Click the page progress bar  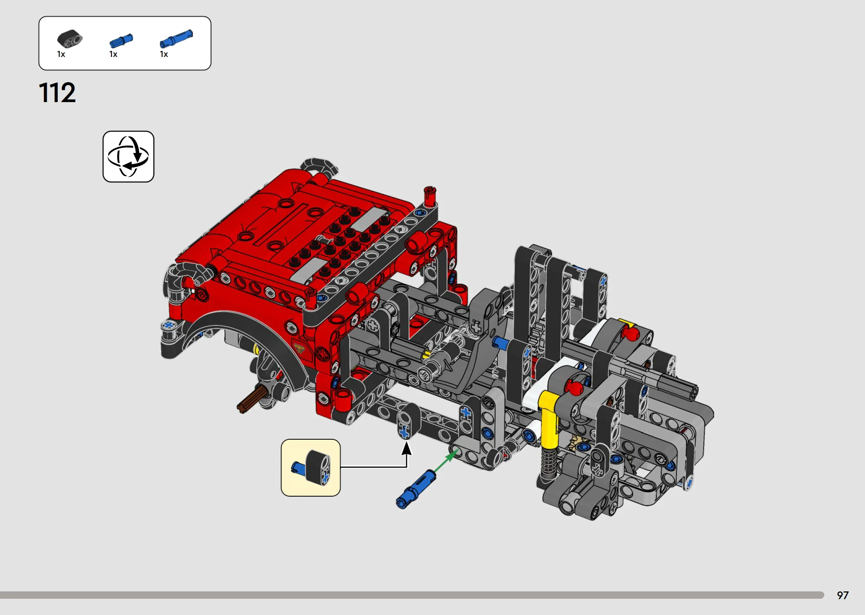pos(412,595)
